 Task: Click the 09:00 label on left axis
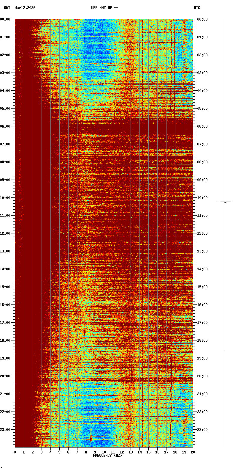[x=5, y=180]
